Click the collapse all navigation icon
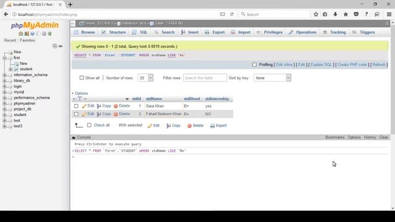The height and width of the screenshot is (222, 395). coord(55,46)
